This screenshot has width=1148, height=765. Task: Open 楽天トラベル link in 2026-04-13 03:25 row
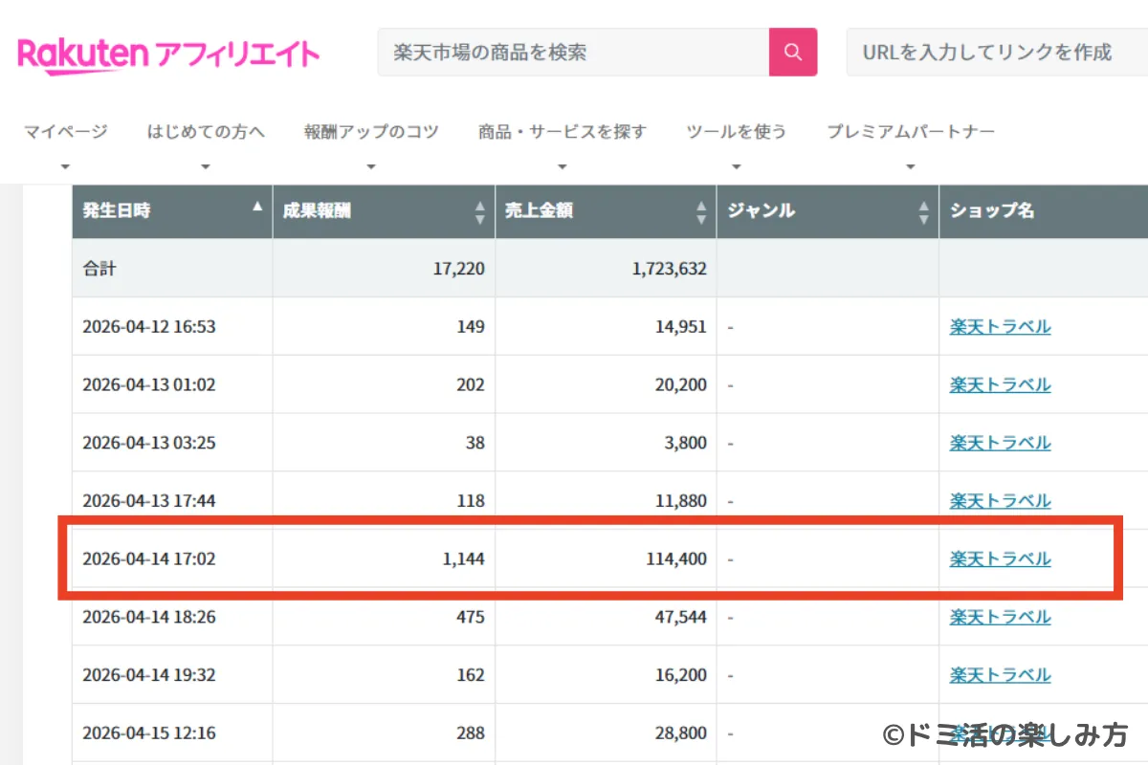[1000, 443]
